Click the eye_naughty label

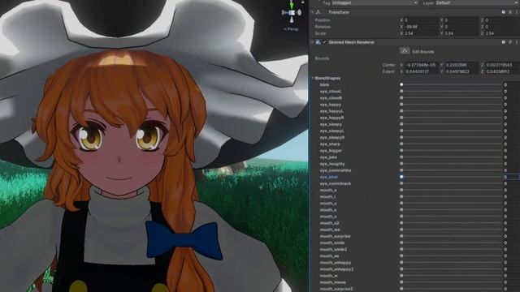point(332,164)
